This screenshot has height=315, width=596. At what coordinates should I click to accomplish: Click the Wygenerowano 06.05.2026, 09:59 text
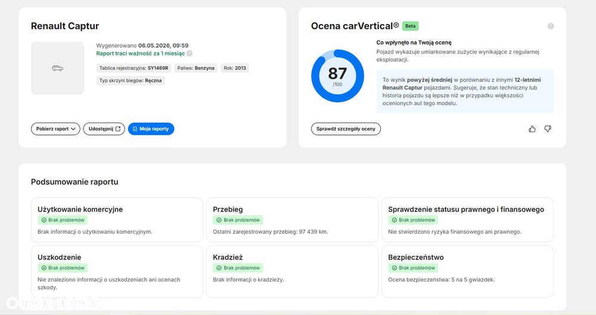[142, 45]
